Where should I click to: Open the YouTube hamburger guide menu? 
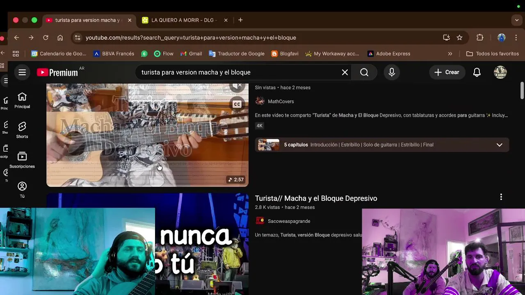coord(22,73)
